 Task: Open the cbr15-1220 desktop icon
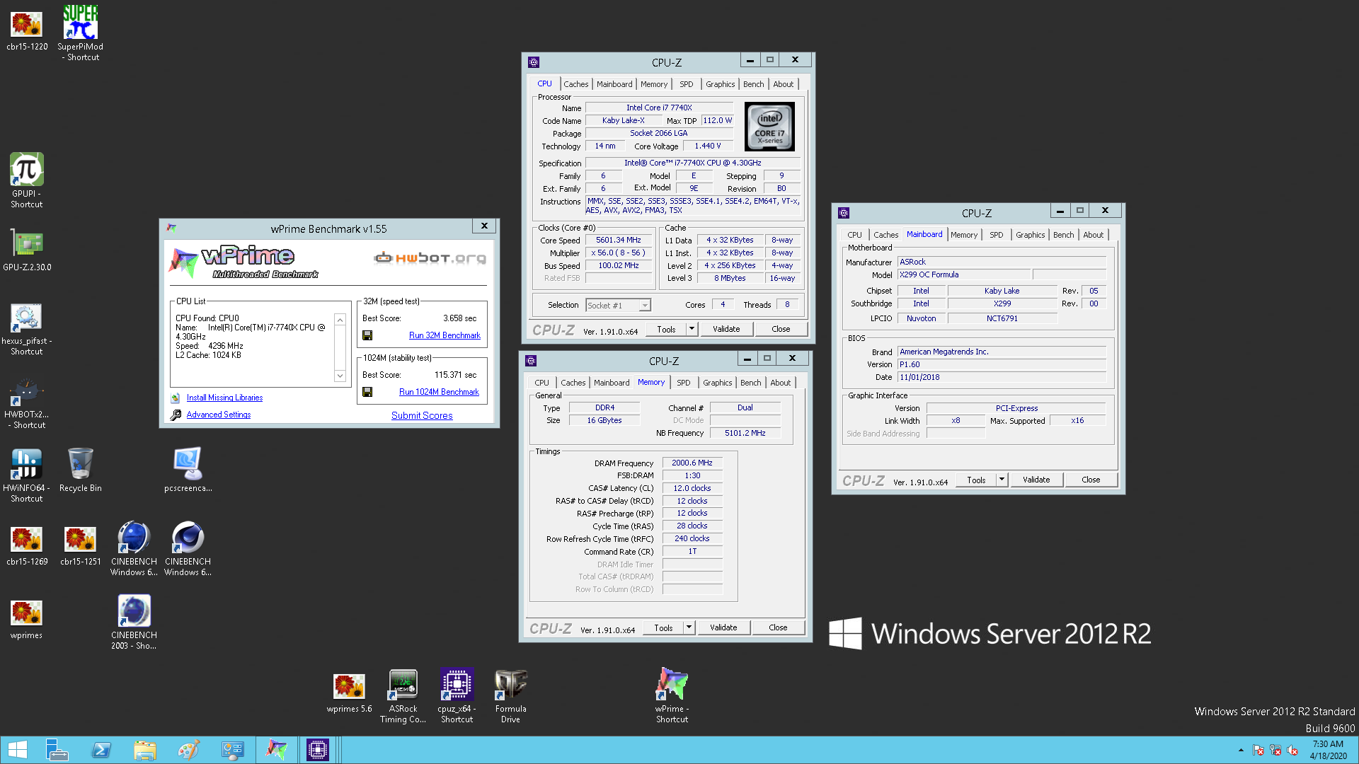(x=27, y=30)
